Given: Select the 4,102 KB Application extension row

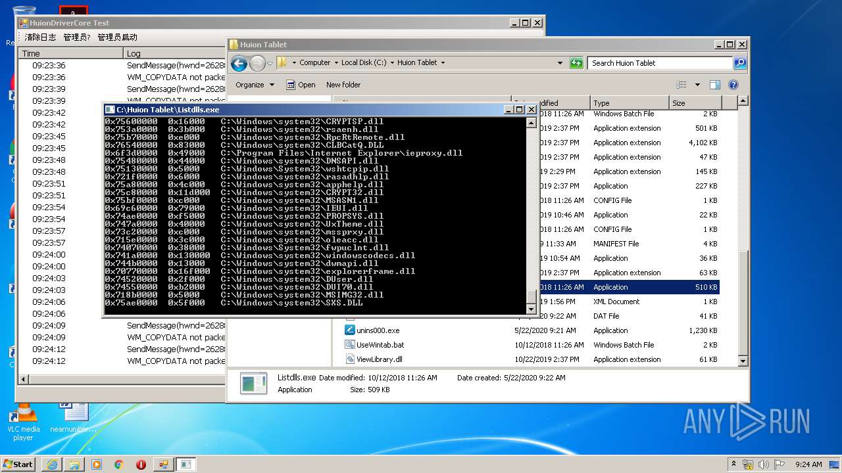Looking at the screenshot, I should tap(630, 143).
